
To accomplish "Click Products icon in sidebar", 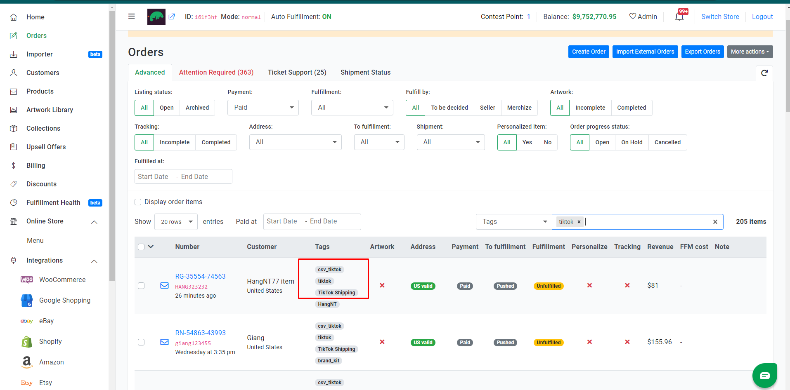I will pyautogui.click(x=14, y=92).
